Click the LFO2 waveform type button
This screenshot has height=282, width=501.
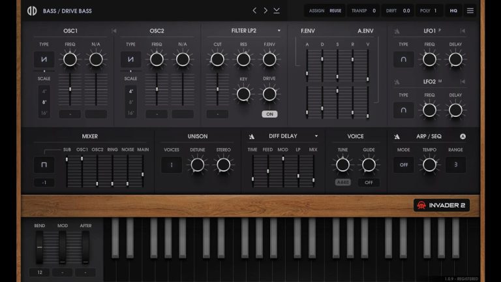[403, 110]
